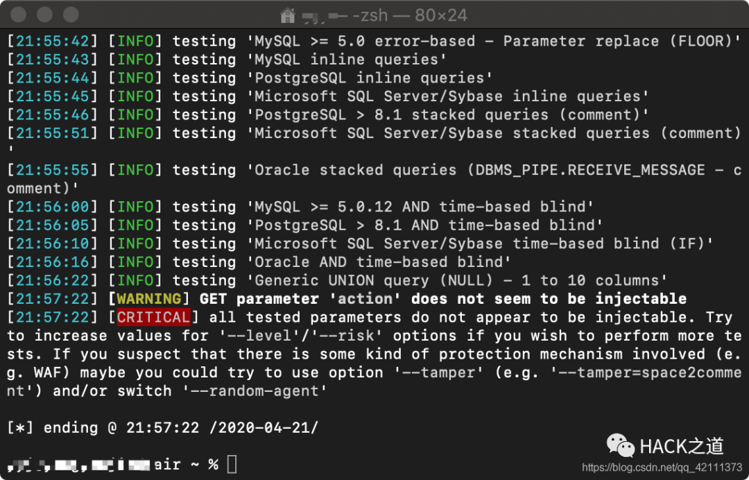Click the '--random-agent' switch text
Screen dimensions: 749x480
click(255, 391)
